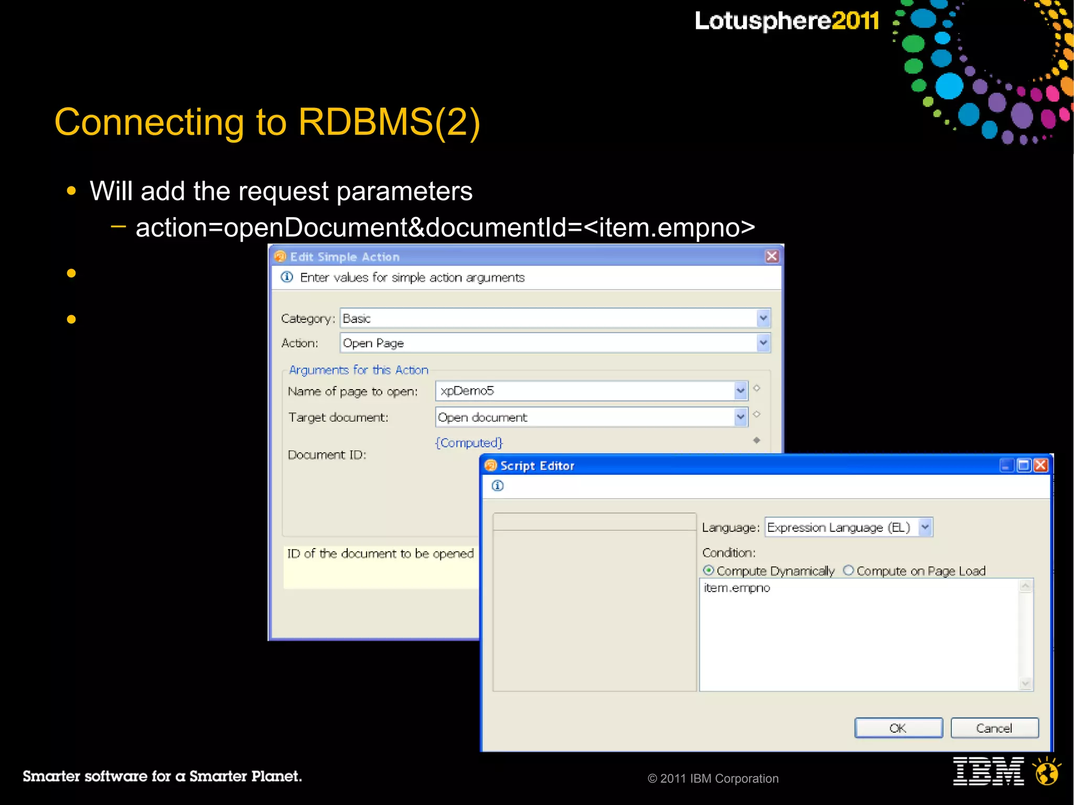Image resolution: width=1074 pixels, height=805 pixels.
Task: Click the {Computed} Document ID value
Action: point(469,443)
